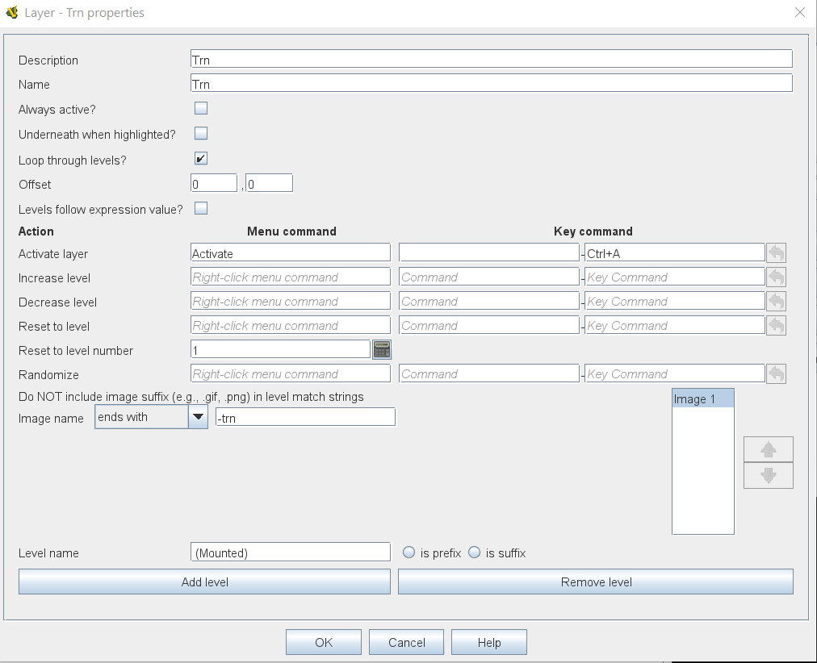Screen dimensions: 817x663
Task: Click undo arrow for Randomize key command
Action: pyautogui.click(x=776, y=374)
